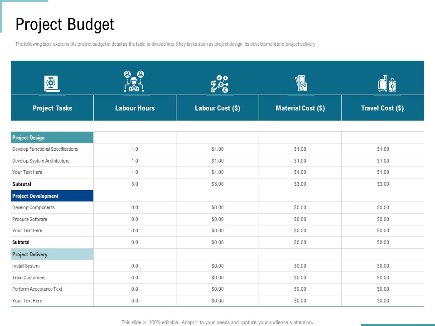Select the $3.00 labour cost subtotal
435x326 pixels.
(x=217, y=184)
